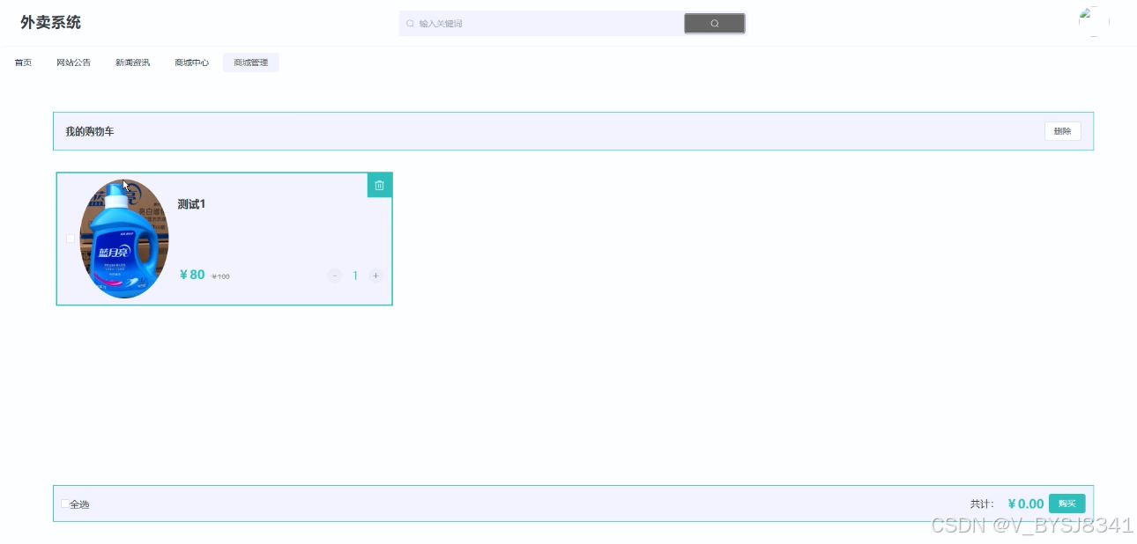Open the 商城中心 menu item

(x=191, y=62)
